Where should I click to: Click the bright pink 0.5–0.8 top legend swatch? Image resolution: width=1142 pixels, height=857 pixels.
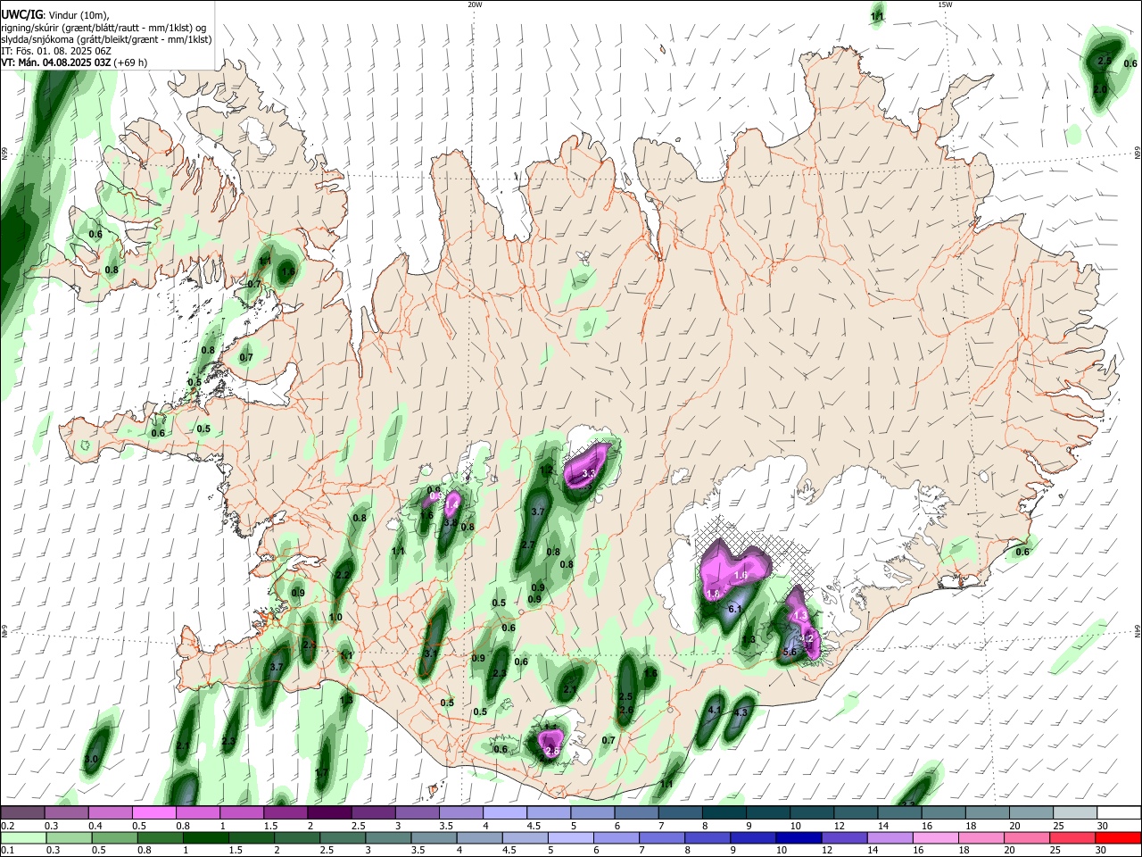(153, 812)
